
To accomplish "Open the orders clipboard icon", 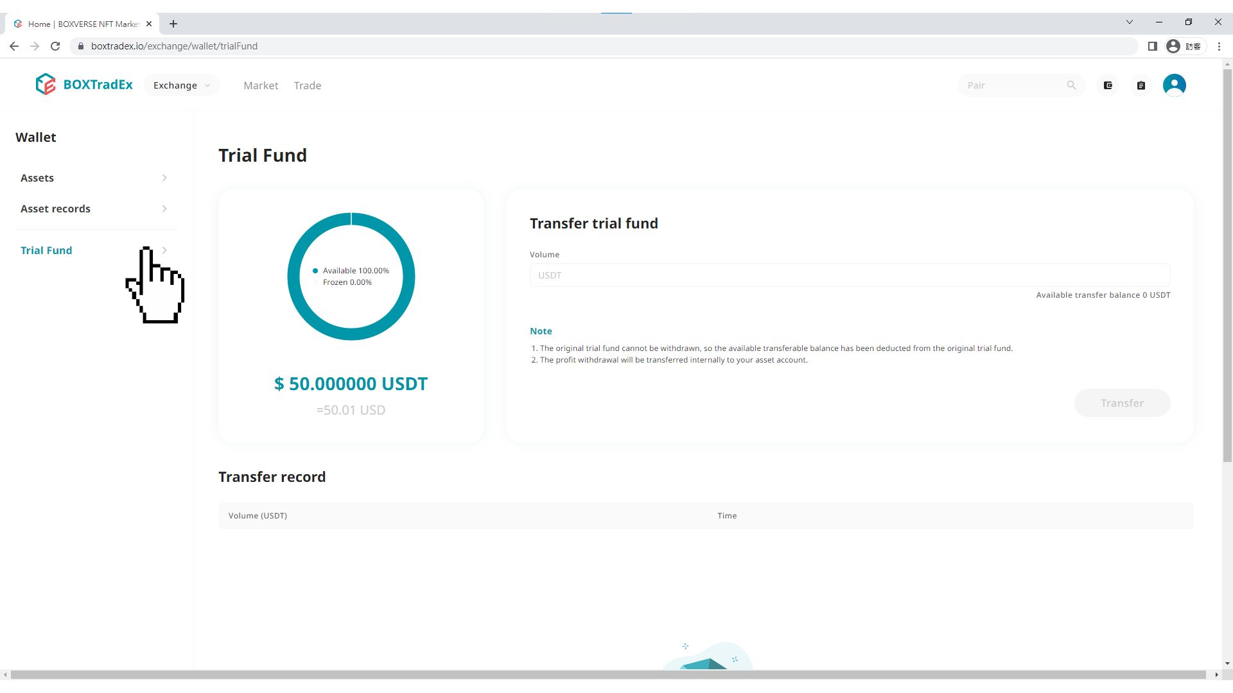I will 1141,85.
